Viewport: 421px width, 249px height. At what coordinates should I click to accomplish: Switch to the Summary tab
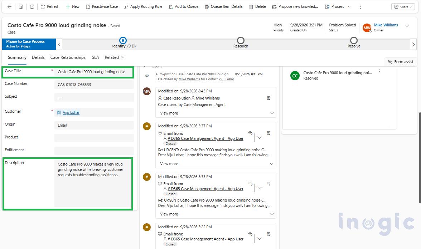pyautogui.click(x=17, y=57)
